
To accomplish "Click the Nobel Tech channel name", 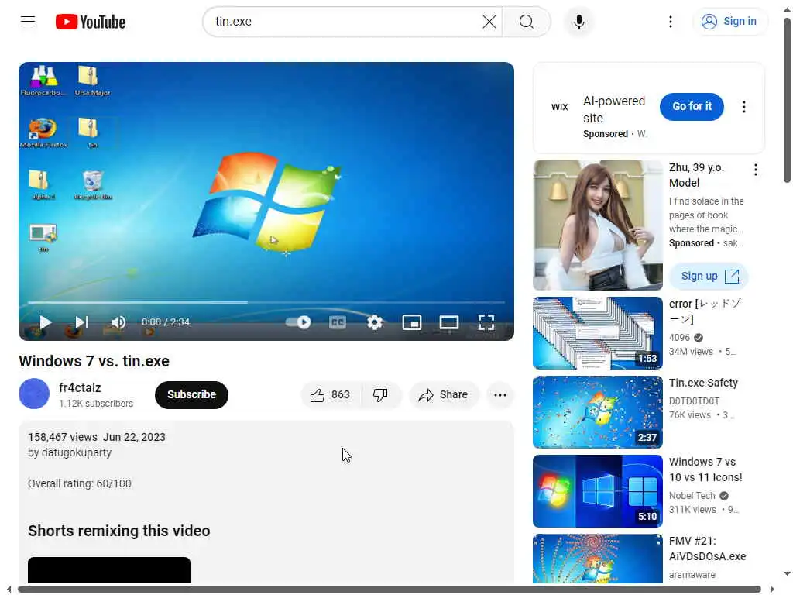I will tap(692, 496).
